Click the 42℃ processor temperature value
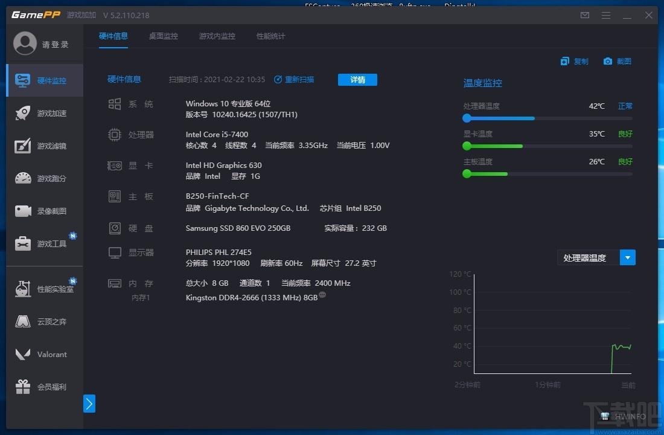The height and width of the screenshot is (435, 664). coord(596,106)
